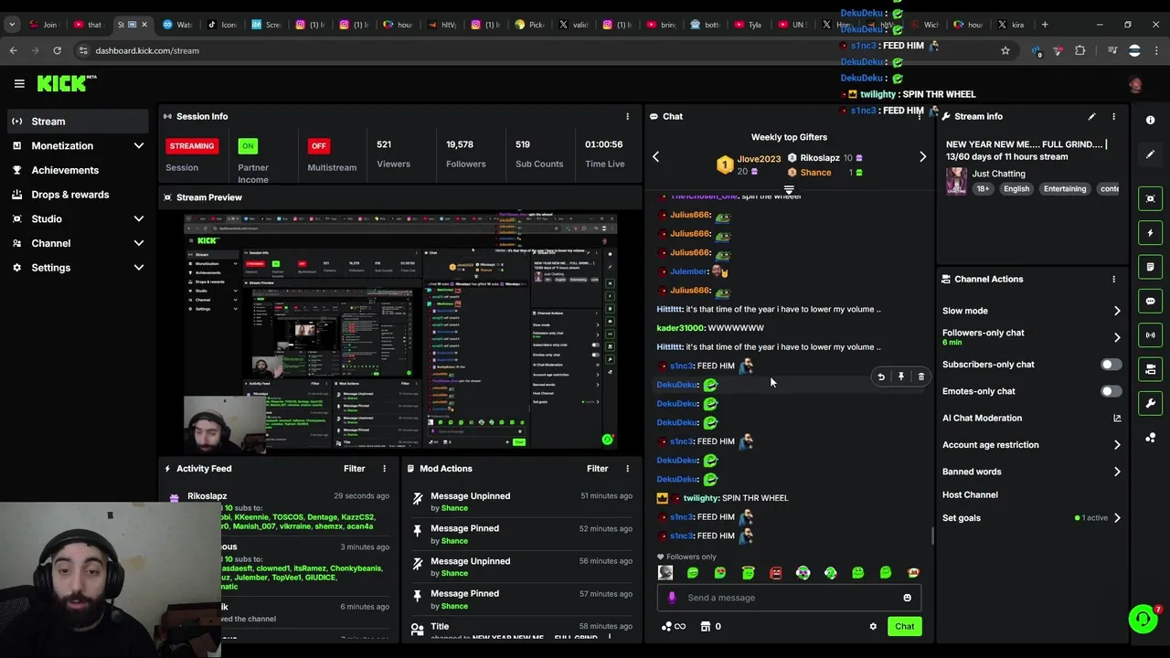Filter the Mod Actions list

tap(598, 469)
